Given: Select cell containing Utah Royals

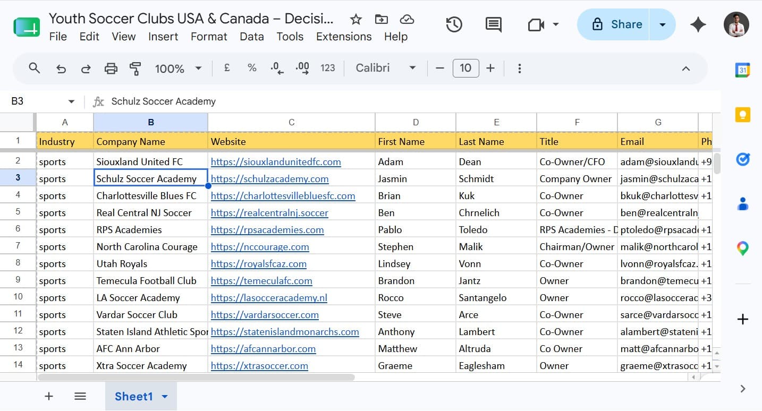Looking at the screenshot, I should pos(150,263).
